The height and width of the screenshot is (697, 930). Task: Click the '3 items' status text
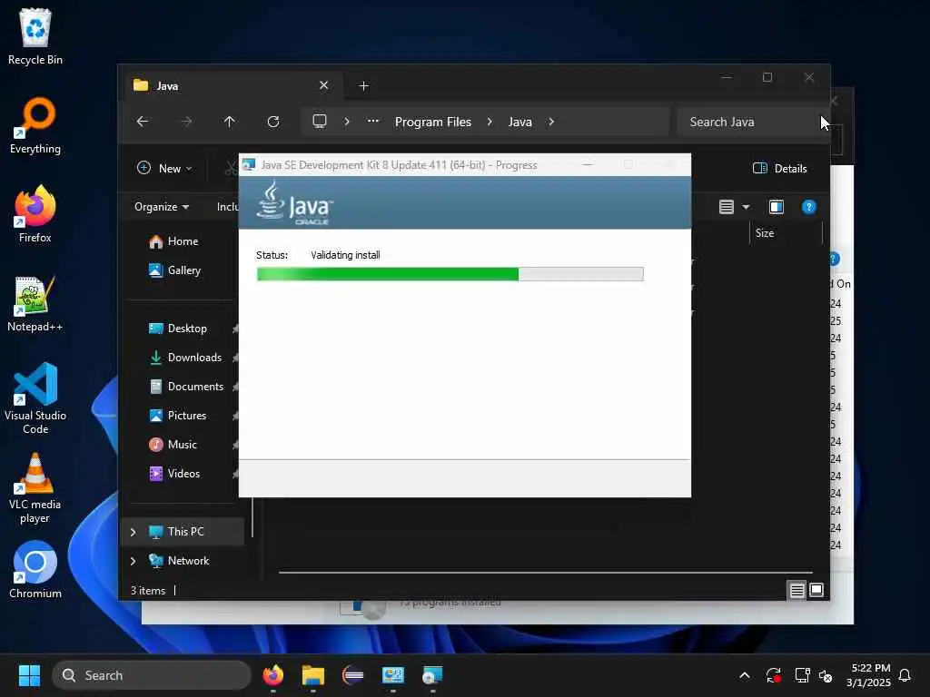[148, 590]
